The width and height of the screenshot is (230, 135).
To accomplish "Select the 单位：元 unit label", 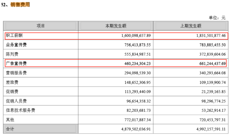I will tap(217, 17).
